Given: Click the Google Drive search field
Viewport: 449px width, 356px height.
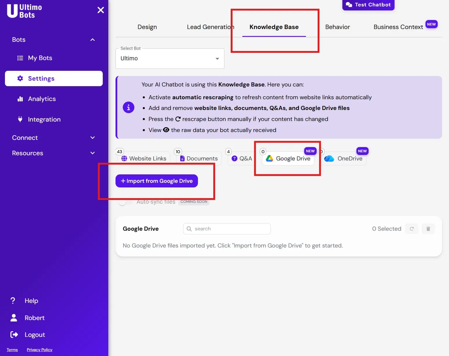Looking at the screenshot, I should click(227, 229).
